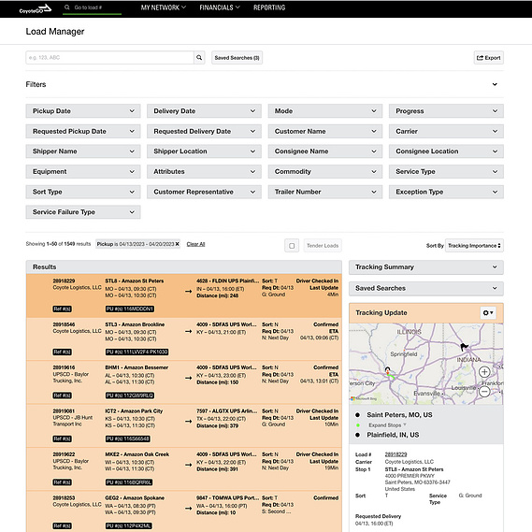Select load 28919616 Amazon Bessemer row
This screenshot has width=532, height=532.
click(x=184, y=382)
